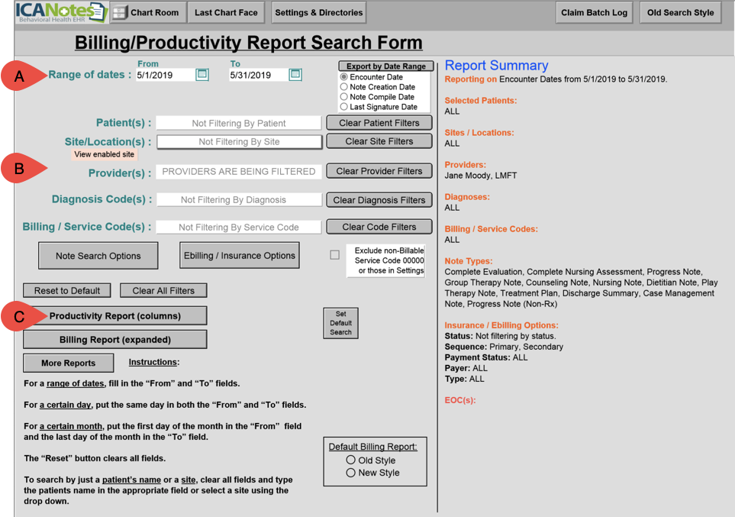Image resolution: width=735 pixels, height=517 pixels.
Task: Click Clear Code Filters
Action: (379, 227)
